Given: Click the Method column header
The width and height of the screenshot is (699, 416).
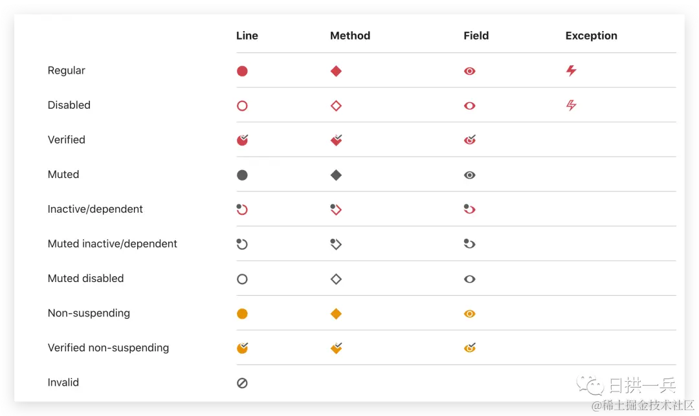Looking at the screenshot, I should (x=350, y=36).
